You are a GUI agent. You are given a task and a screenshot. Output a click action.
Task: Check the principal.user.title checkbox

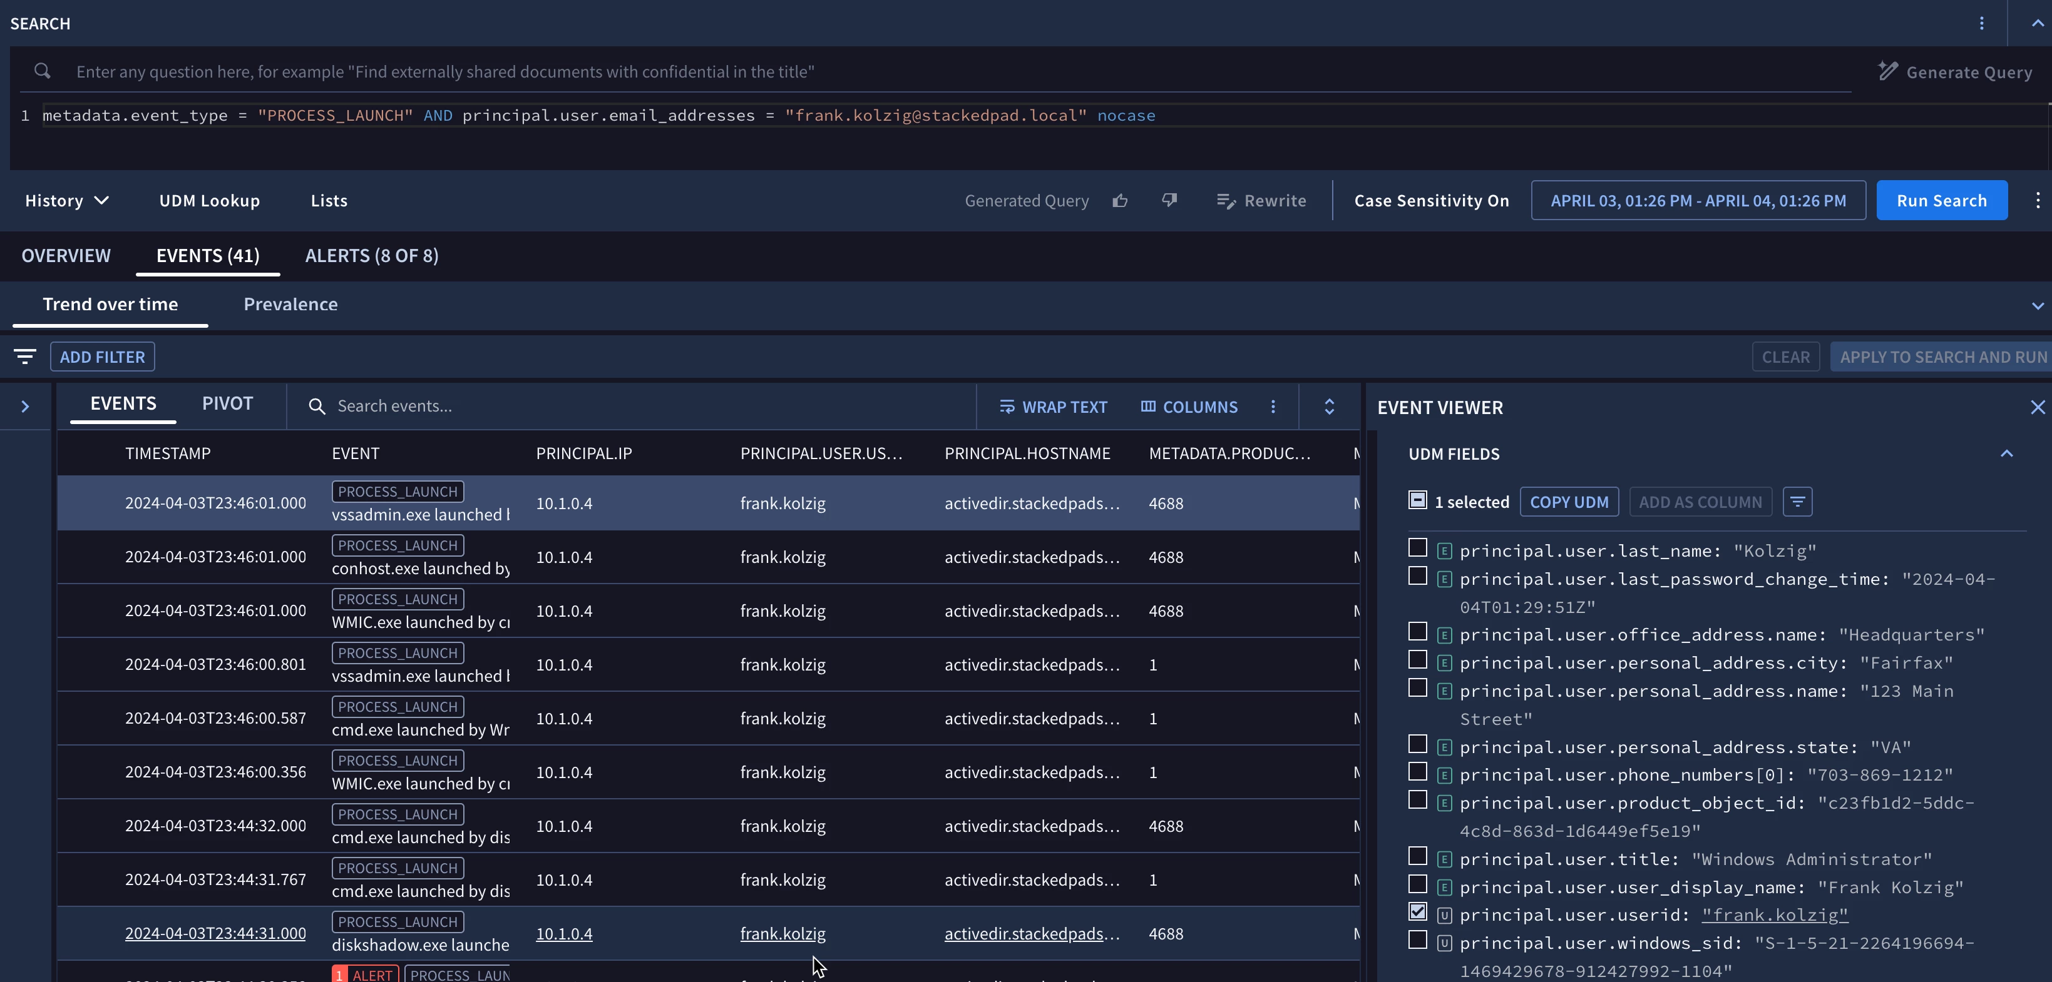click(1417, 856)
